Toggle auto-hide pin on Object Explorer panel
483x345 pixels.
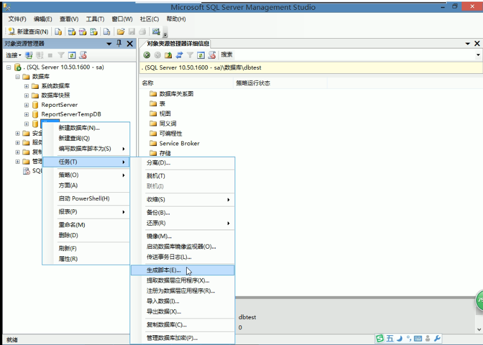tap(119, 43)
